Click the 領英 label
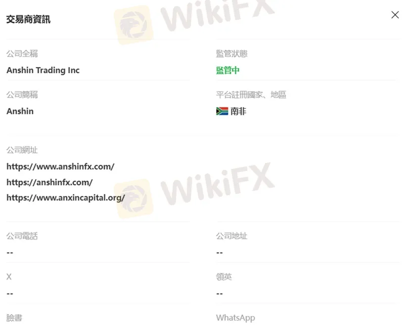Screen dimensions: 406x327 [x=224, y=277]
